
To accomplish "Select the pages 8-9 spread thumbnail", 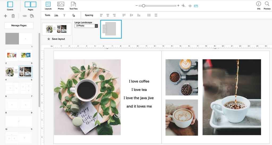I will [19, 105].
